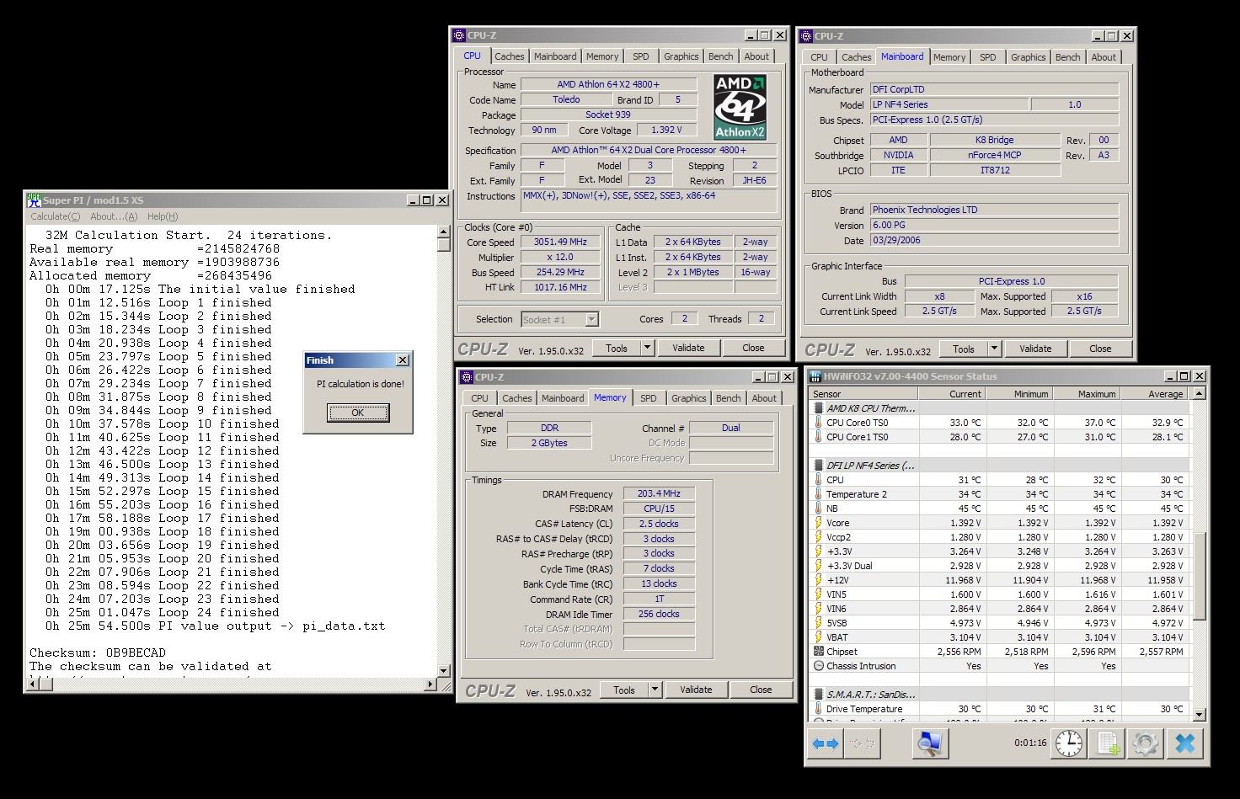Click the Code Name Toledo field

pos(566,99)
